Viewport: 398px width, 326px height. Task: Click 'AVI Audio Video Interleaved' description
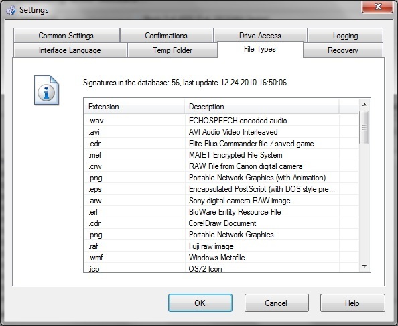233,132
